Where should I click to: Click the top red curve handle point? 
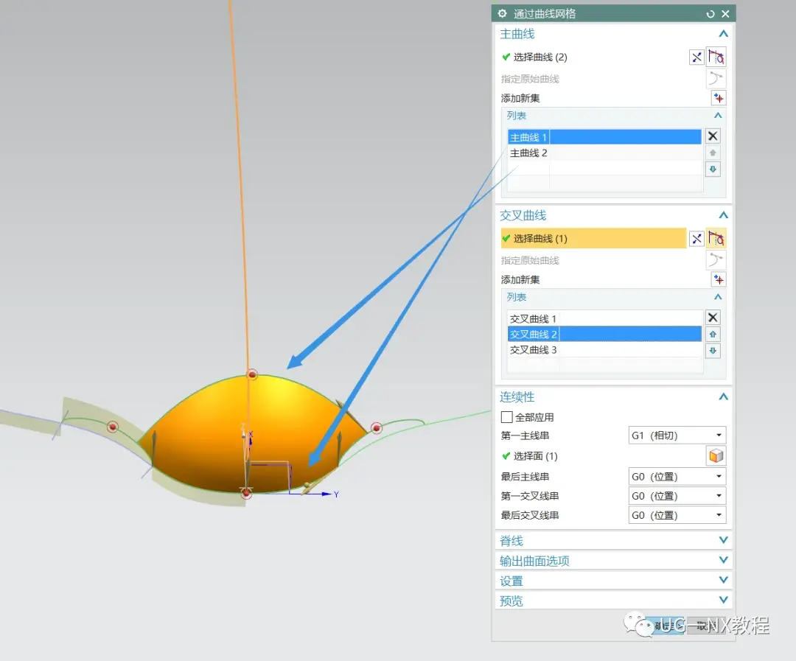pyautogui.click(x=252, y=374)
